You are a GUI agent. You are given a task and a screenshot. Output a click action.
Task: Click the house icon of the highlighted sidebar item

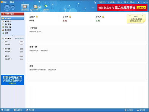click(x=3, y=18)
